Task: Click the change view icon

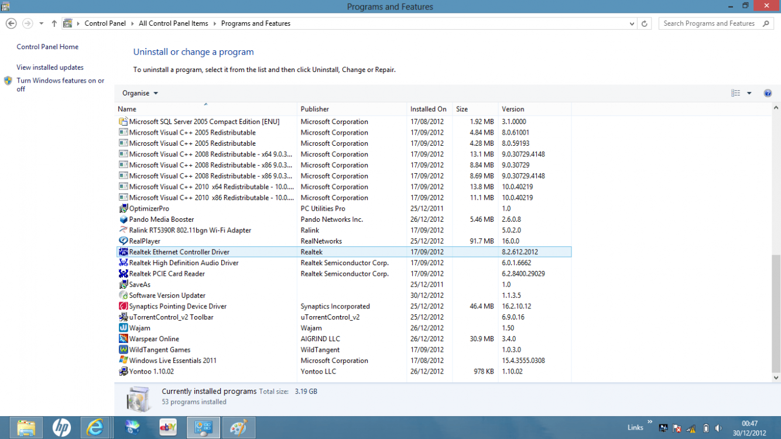Action: [x=735, y=93]
